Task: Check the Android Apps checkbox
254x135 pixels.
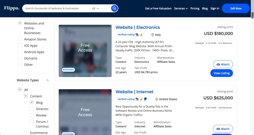Action: [20, 52]
